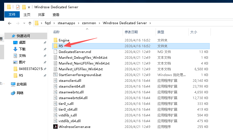Open Desktop (桌面) in quick access
This screenshot has height=140, width=233.
(22, 43)
